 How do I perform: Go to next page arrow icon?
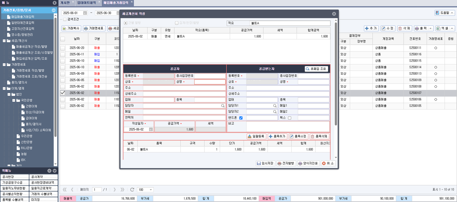[115, 189]
